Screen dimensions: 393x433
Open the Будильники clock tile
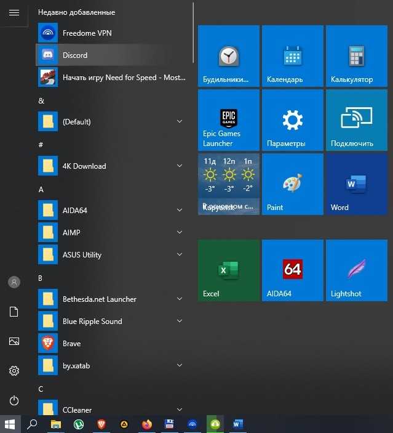[229, 56]
